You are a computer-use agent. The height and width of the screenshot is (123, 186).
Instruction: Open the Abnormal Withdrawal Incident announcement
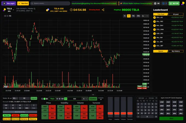(x=94, y=4)
